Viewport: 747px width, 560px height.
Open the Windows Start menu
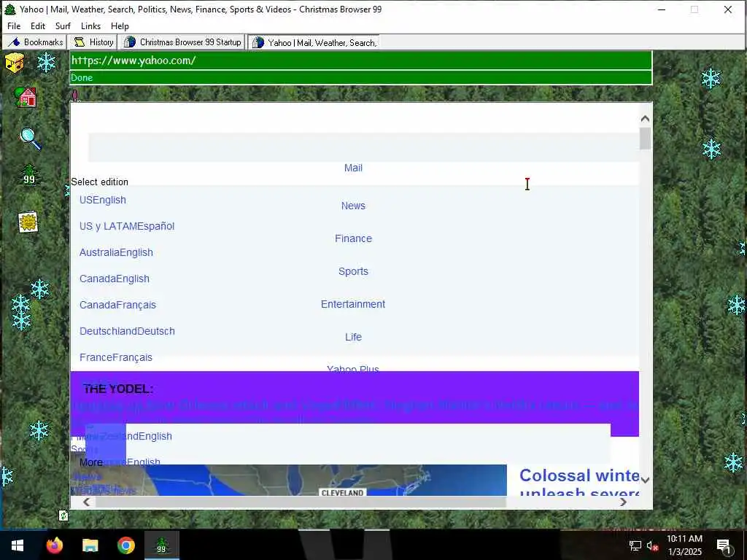coord(18,545)
